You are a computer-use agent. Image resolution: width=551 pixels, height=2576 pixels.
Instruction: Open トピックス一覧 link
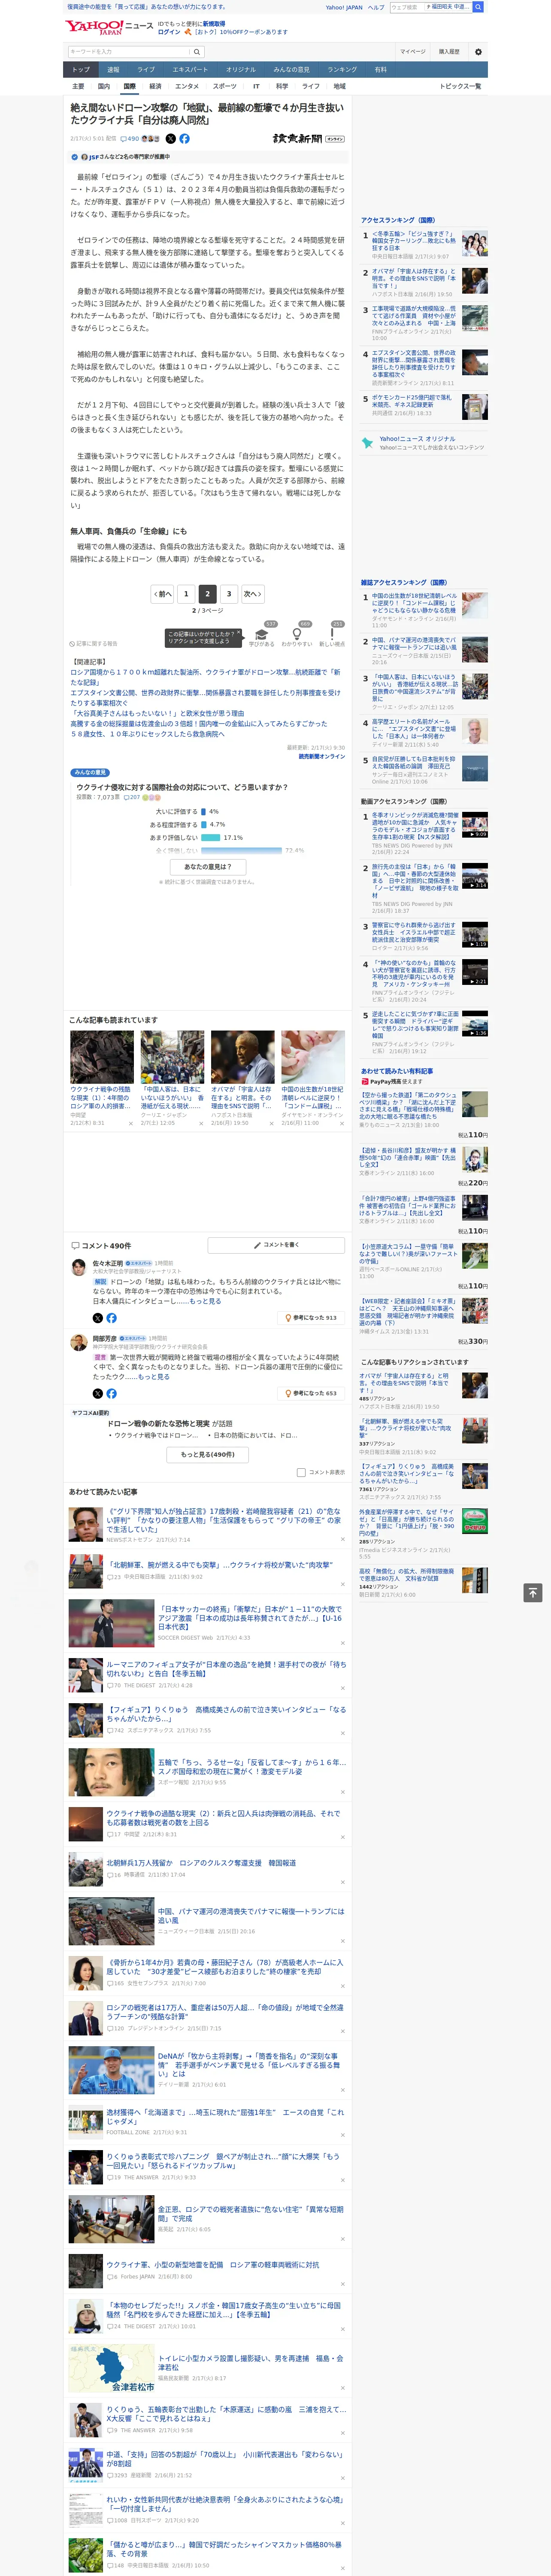tap(460, 86)
